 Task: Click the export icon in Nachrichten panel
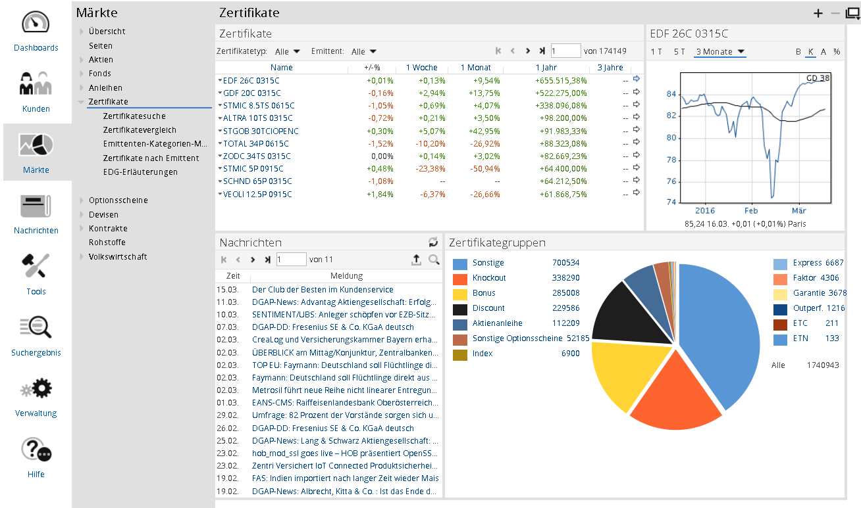click(416, 260)
